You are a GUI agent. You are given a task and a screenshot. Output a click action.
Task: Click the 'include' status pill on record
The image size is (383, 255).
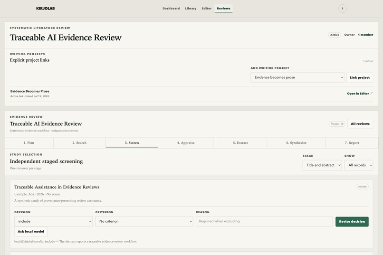362,187
